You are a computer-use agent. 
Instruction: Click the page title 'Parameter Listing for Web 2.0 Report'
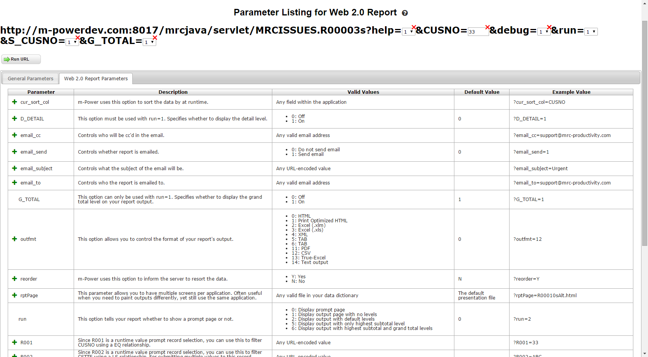point(315,12)
